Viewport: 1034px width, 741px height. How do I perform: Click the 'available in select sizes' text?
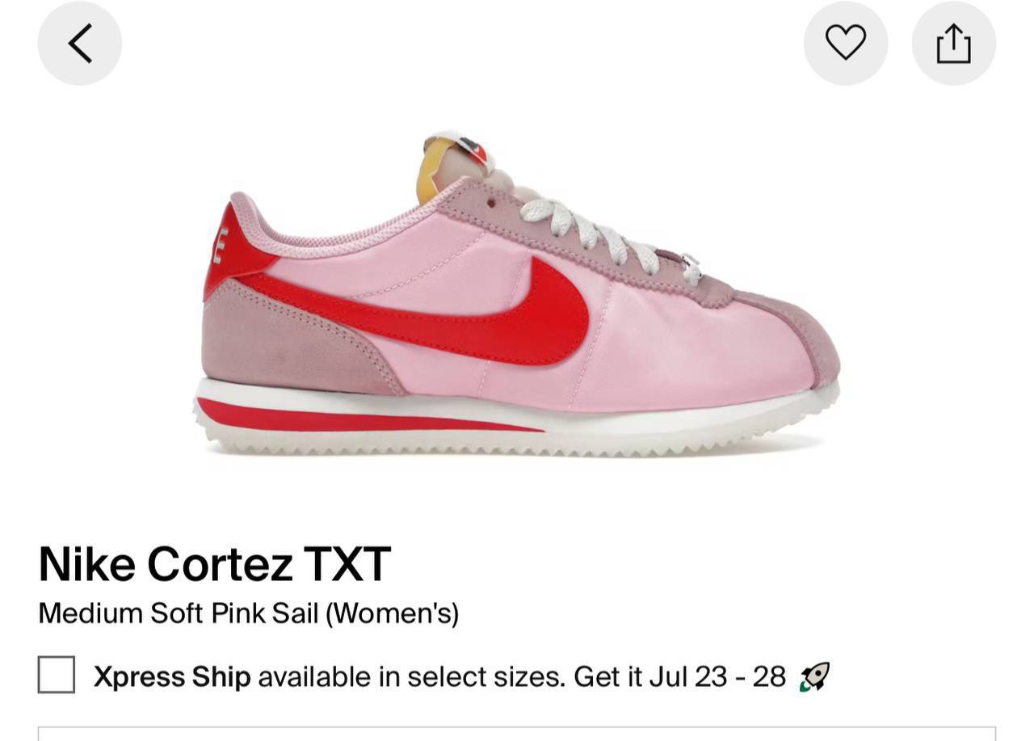[411, 676]
